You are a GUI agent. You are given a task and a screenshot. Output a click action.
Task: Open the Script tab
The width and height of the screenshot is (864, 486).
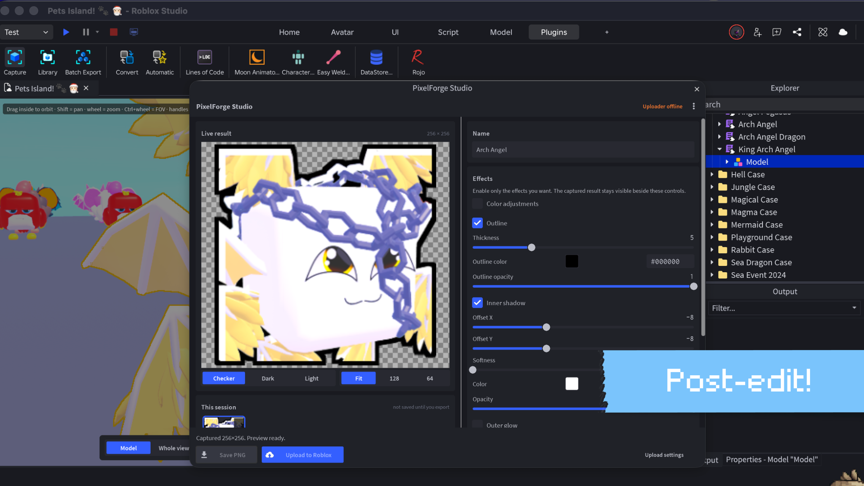click(448, 32)
